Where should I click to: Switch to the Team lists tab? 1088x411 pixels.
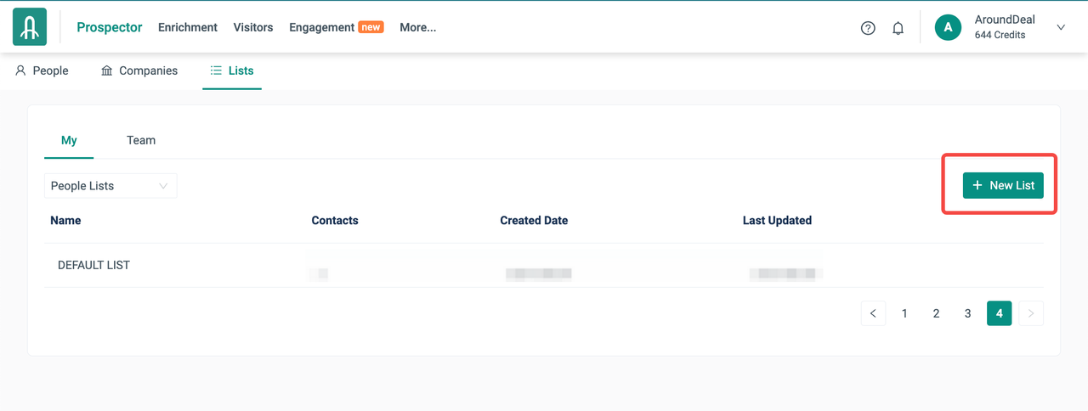click(141, 140)
